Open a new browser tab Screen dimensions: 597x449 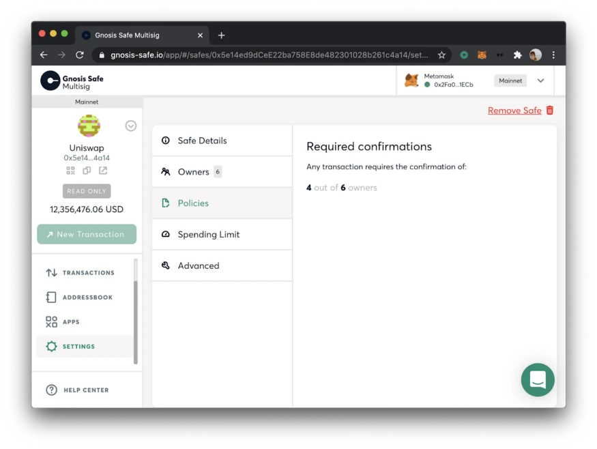tap(222, 35)
